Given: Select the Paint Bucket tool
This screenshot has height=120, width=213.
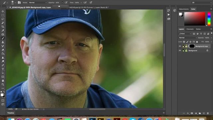Looking at the screenshot, I should 3,54.
